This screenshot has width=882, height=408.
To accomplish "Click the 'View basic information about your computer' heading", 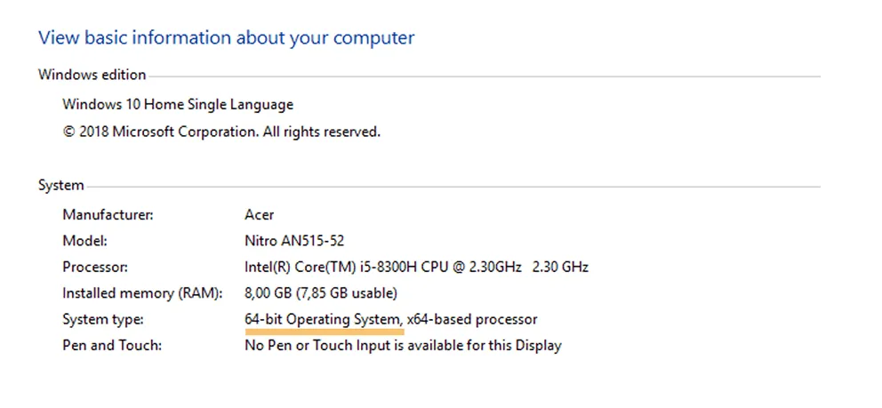I will (x=226, y=38).
